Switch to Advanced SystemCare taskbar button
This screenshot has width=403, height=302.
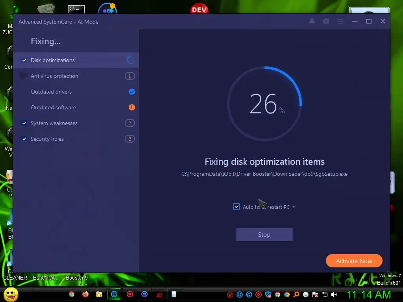[114, 294]
